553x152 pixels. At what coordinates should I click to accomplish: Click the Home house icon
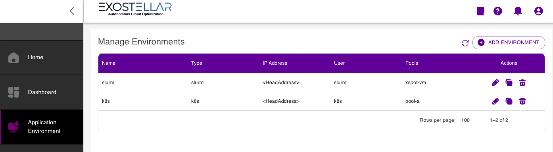[14, 58]
